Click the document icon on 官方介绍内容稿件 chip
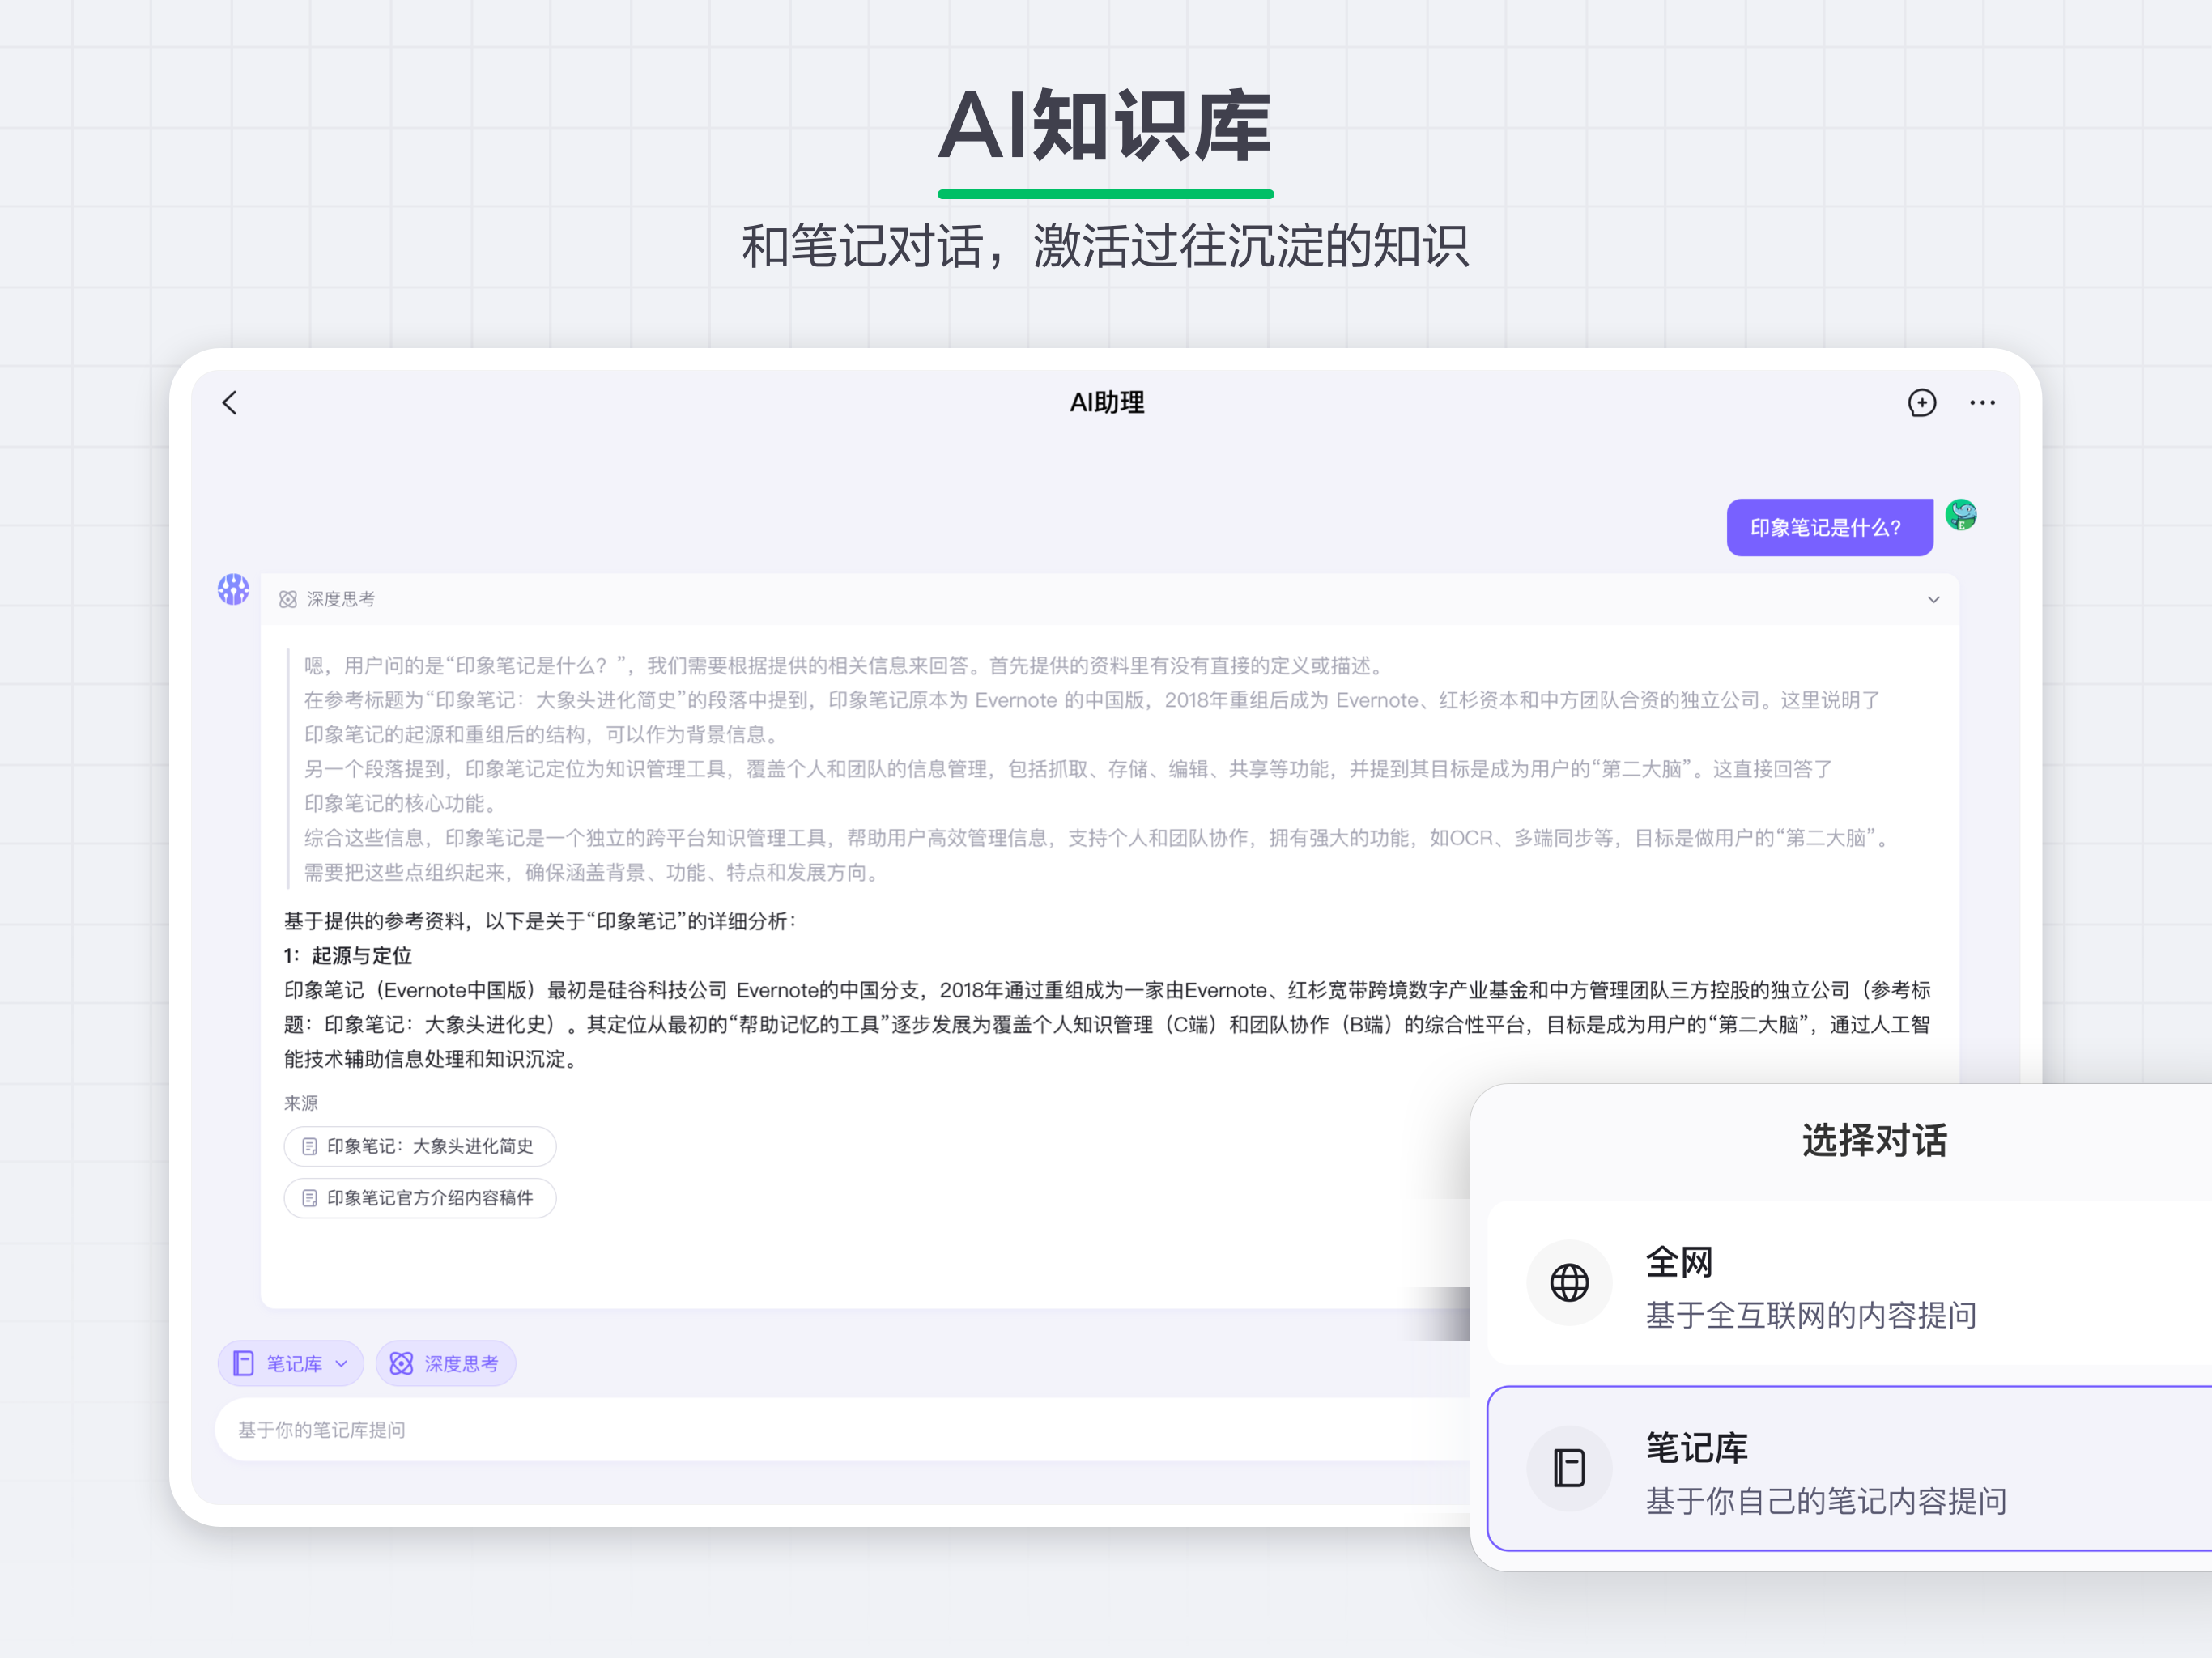The width and height of the screenshot is (2212, 1658). click(310, 1198)
